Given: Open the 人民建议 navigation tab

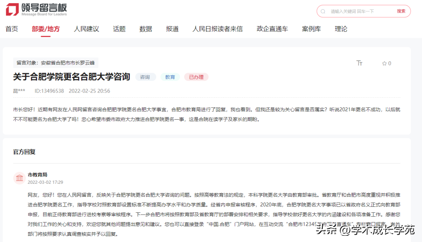Looking at the screenshot, I should click(86, 29).
